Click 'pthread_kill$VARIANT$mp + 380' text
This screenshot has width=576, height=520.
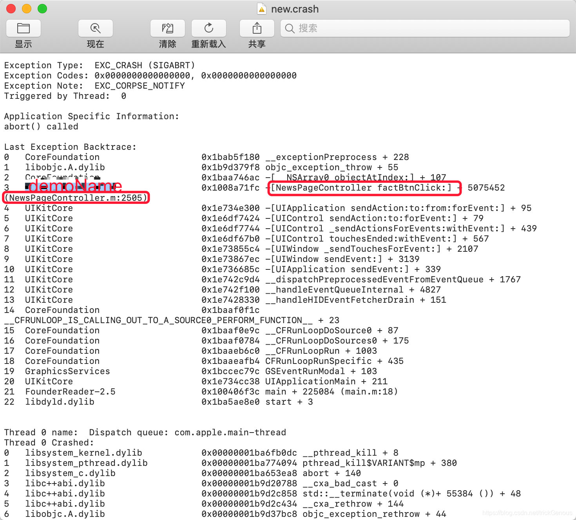(x=380, y=463)
